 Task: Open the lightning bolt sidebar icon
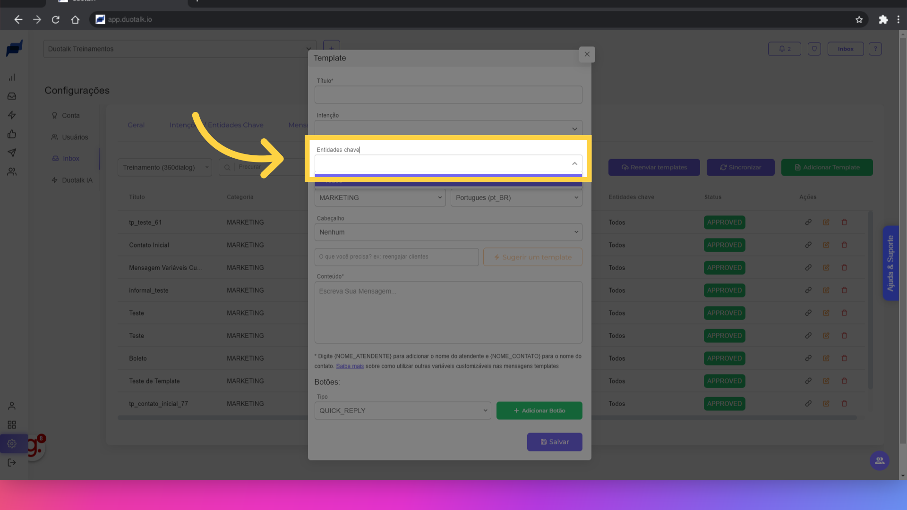12,115
